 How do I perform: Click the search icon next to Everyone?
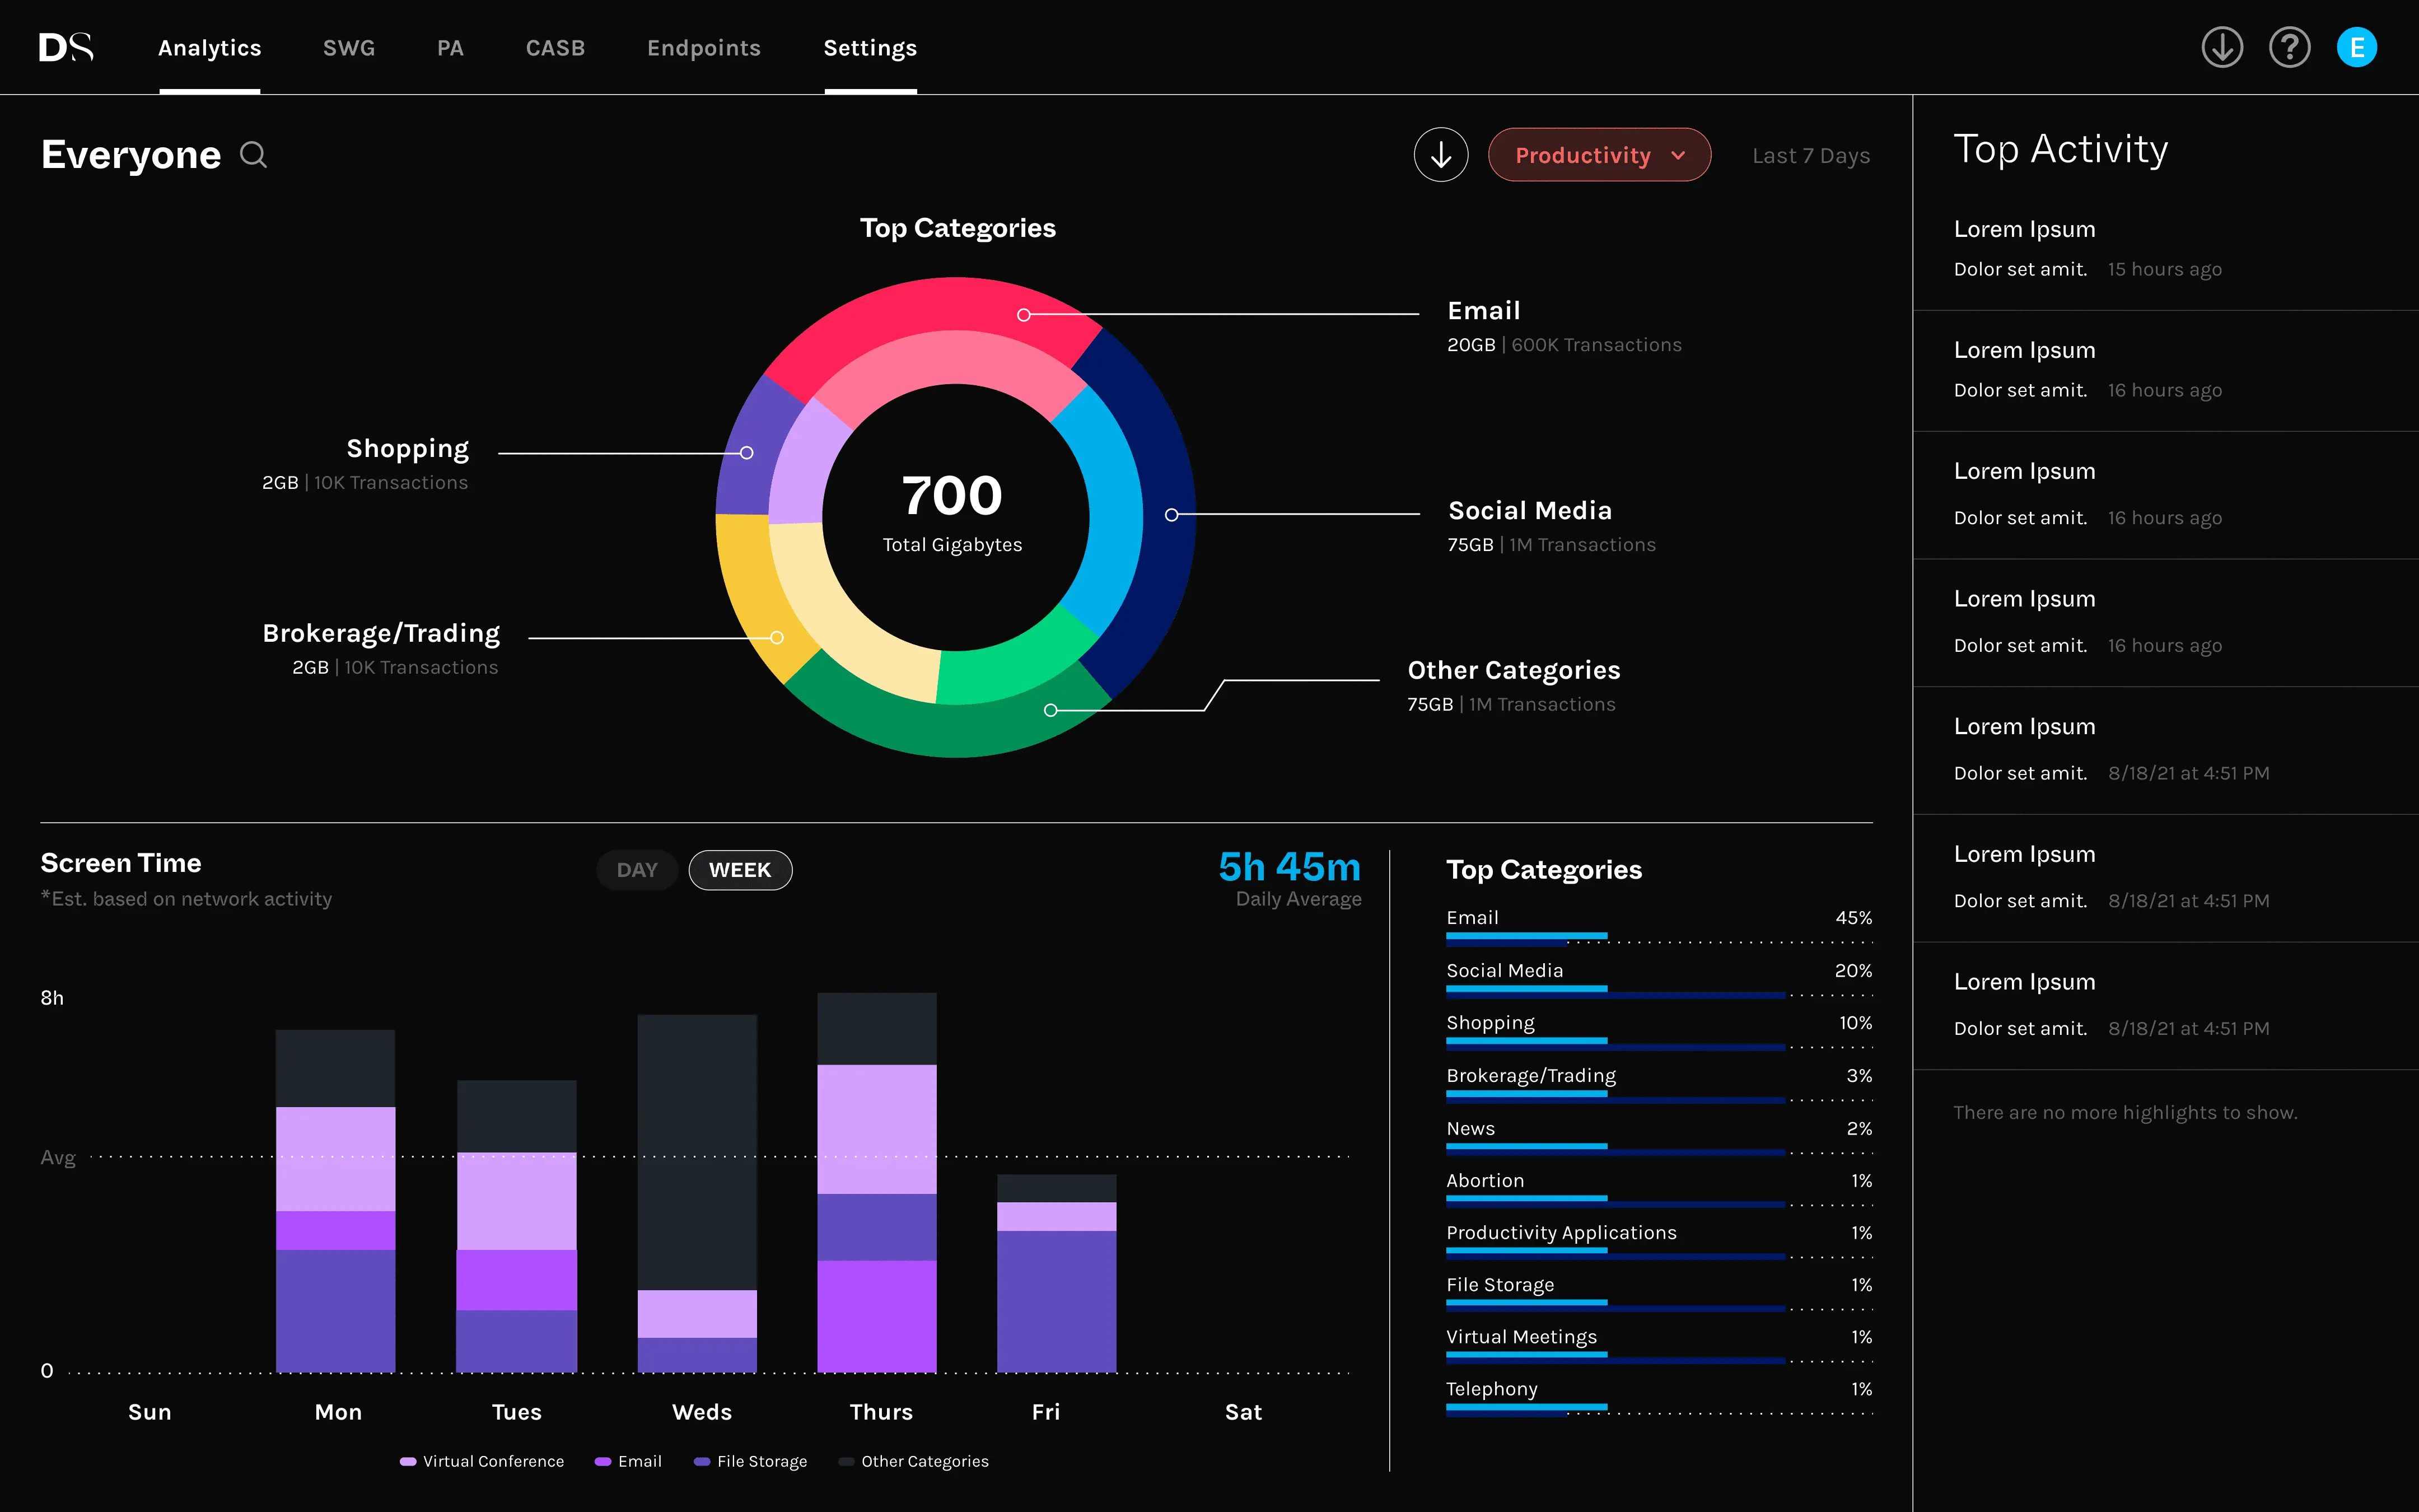click(x=254, y=155)
